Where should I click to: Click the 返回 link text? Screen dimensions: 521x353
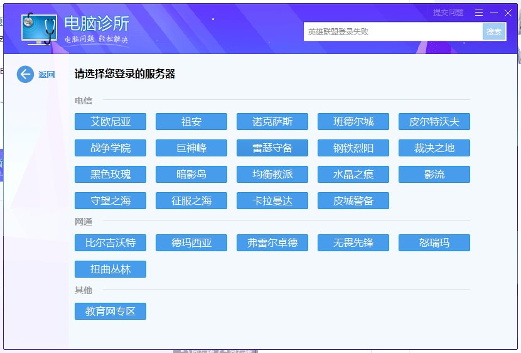[46, 75]
